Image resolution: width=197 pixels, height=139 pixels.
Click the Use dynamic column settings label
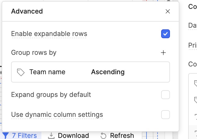(57, 115)
